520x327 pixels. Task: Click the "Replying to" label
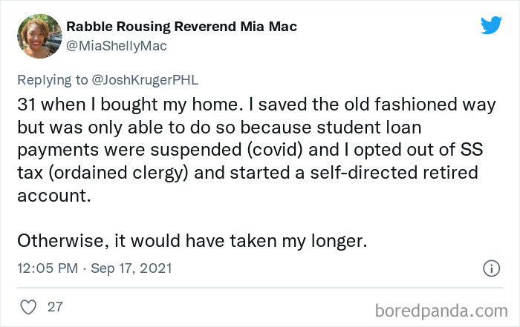(51, 79)
